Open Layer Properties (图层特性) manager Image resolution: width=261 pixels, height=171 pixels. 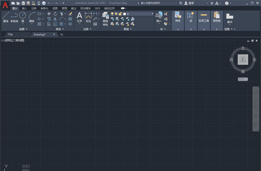click(105, 19)
